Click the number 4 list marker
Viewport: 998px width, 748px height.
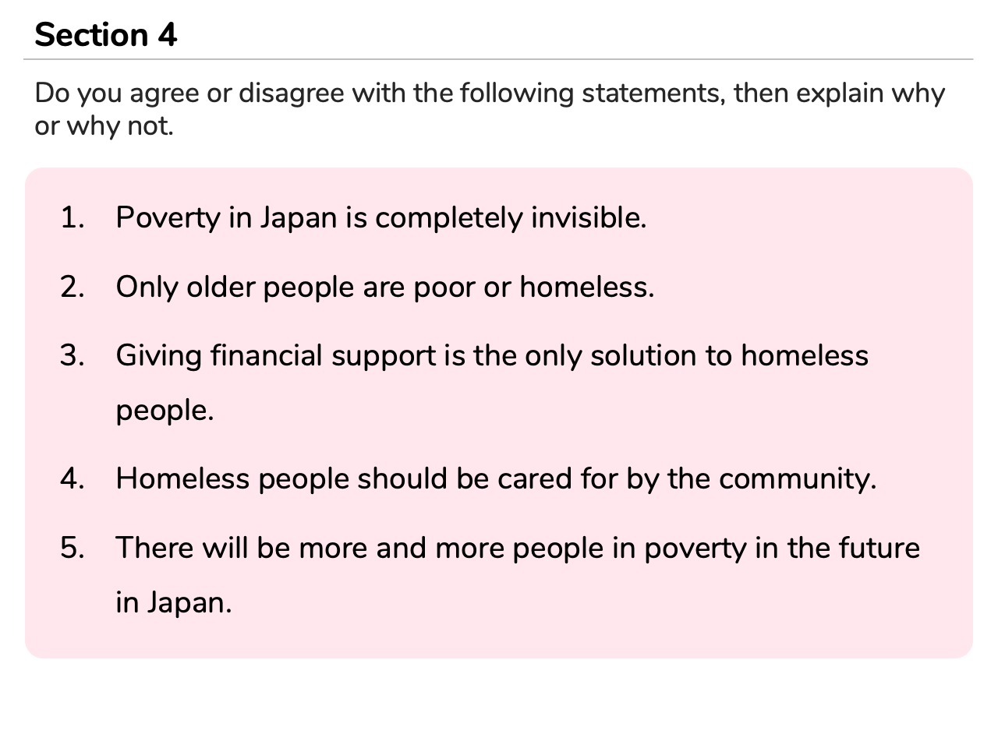[x=73, y=478]
